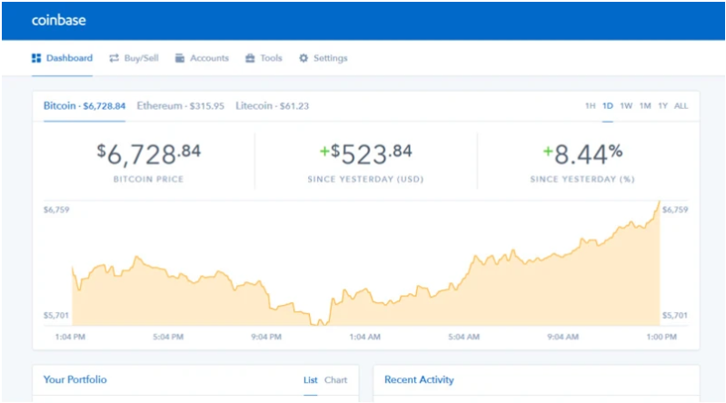Click the Bitcoin price chart peak
This screenshot has width=726, height=403.
tap(659, 201)
